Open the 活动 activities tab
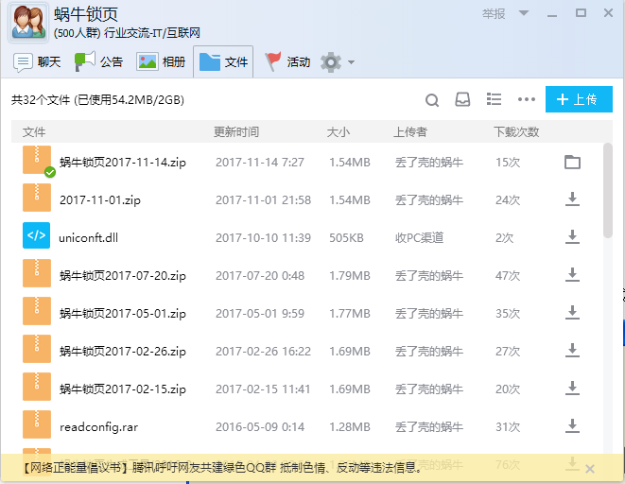This screenshot has height=484, width=625. tap(287, 62)
